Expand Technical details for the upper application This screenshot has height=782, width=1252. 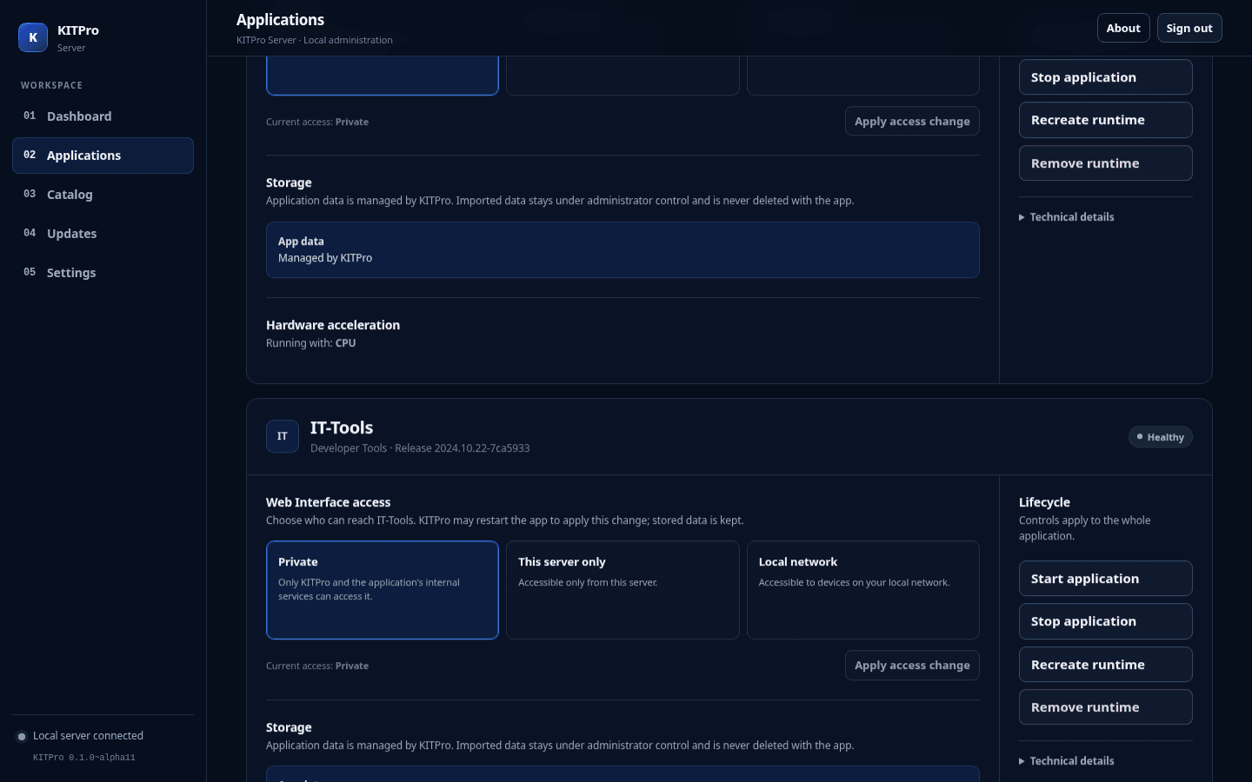1067,217
